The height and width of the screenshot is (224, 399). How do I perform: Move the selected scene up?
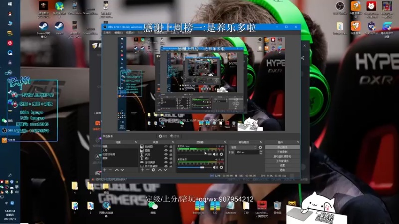pyautogui.click(x=117, y=170)
